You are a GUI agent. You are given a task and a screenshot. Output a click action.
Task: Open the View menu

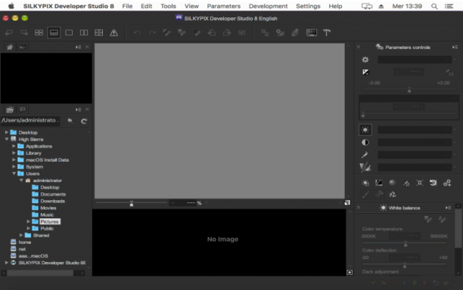(191, 6)
